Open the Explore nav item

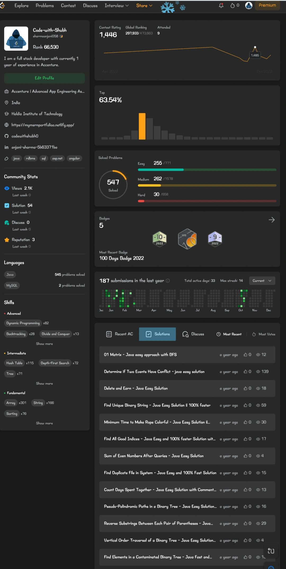click(x=21, y=6)
